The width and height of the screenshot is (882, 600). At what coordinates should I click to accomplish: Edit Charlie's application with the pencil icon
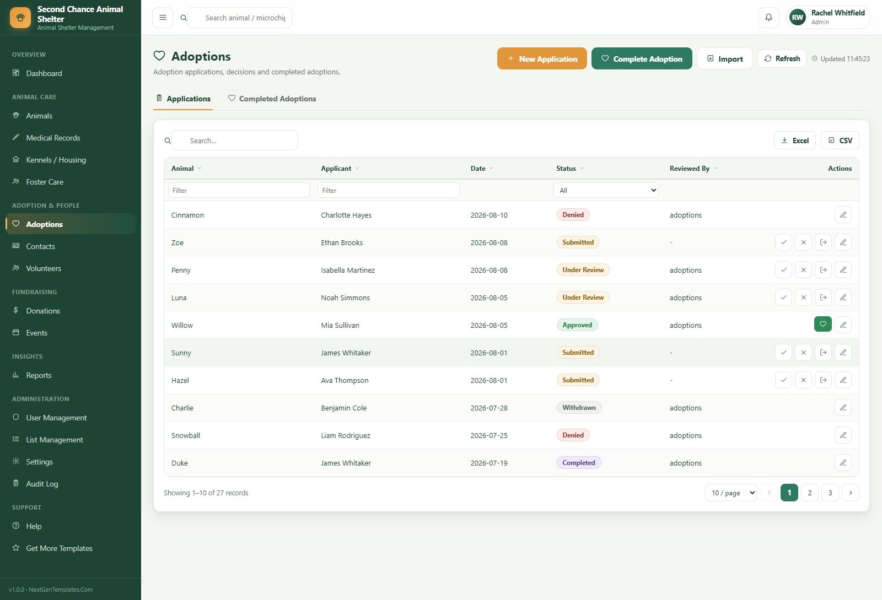tap(843, 408)
